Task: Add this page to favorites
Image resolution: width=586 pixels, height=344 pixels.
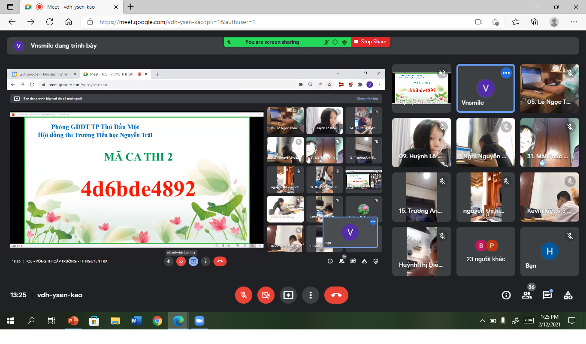Action: pyautogui.click(x=495, y=22)
